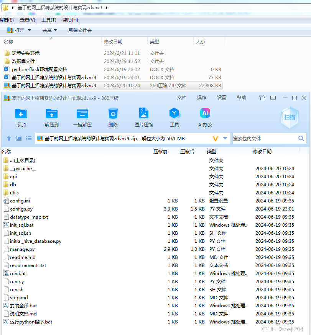Viewport: 311px width, 335px height.
Task: Switch to thumbnail view icon in 360压缩
Action: [x=19, y=138]
